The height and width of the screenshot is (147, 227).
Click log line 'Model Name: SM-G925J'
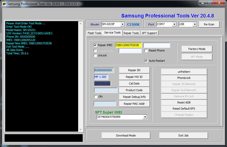[x=20, y=30]
